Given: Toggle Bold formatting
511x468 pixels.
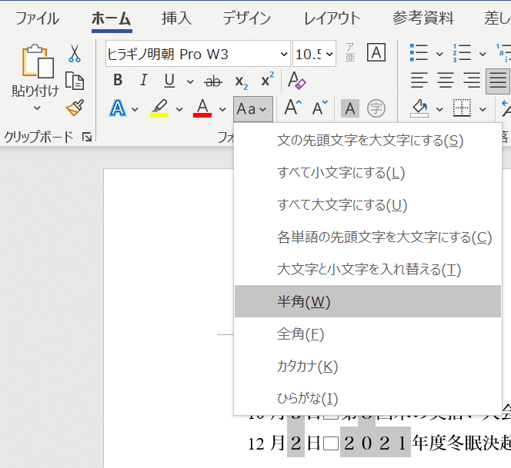Looking at the screenshot, I should 118,80.
